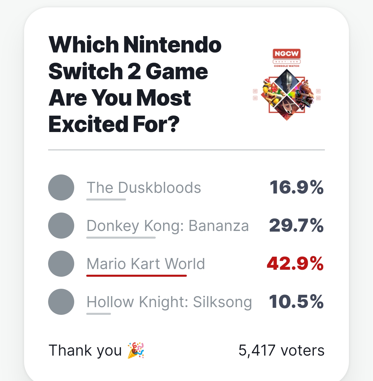The width and height of the screenshot is (373, 381).
Task: Click the 10.5% result value
Action: click(x=296, y=302)
